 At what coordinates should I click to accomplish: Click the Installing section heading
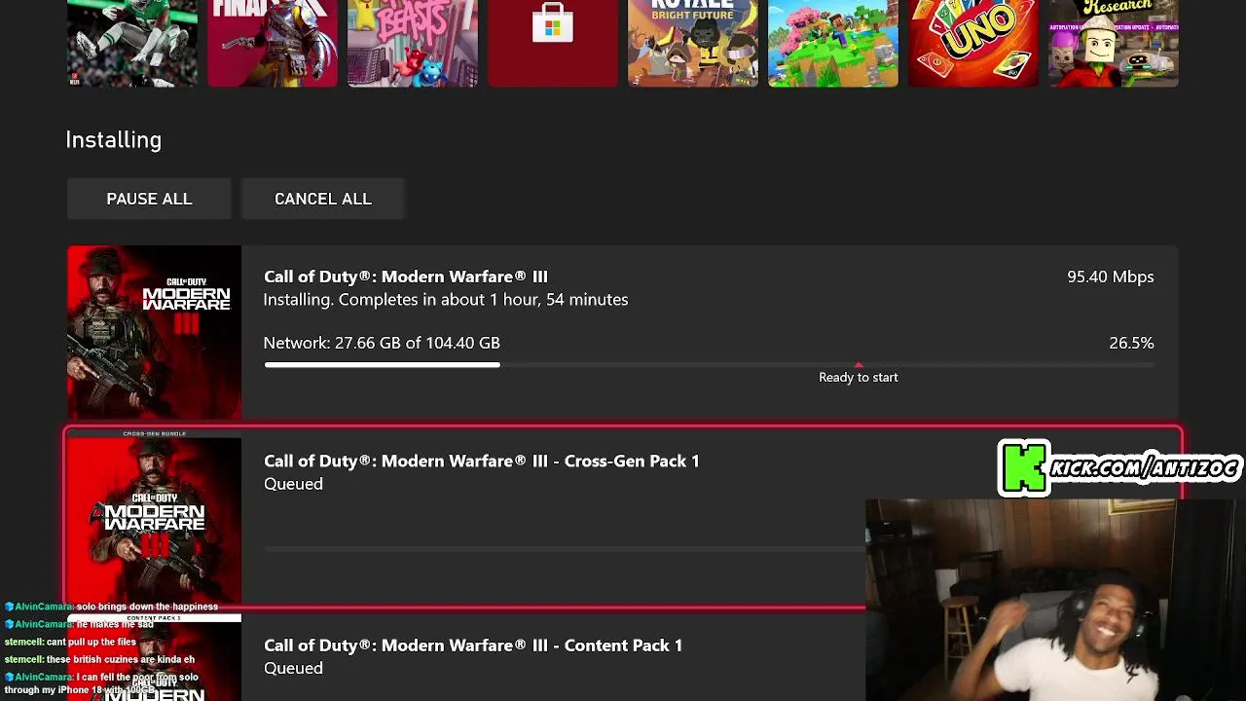point(114,140)
